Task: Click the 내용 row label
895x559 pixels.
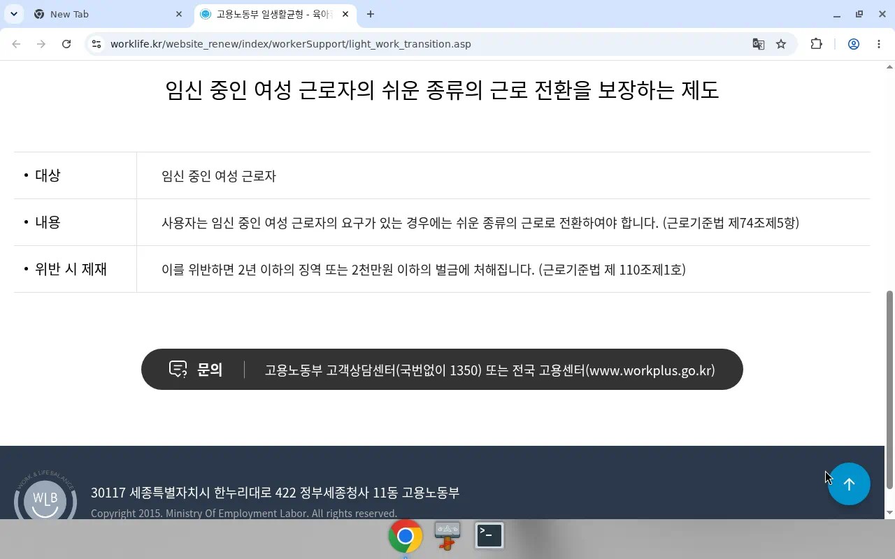Action: pyautogui.click(x=48, y=222)
